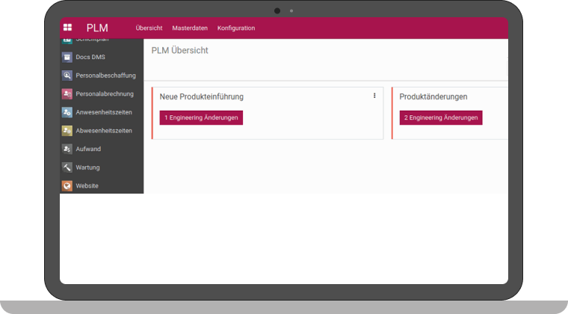This screenshot has width=568, height=314.
Task: Expand the Konfiguration menu
Action: (x=236, y=28)
